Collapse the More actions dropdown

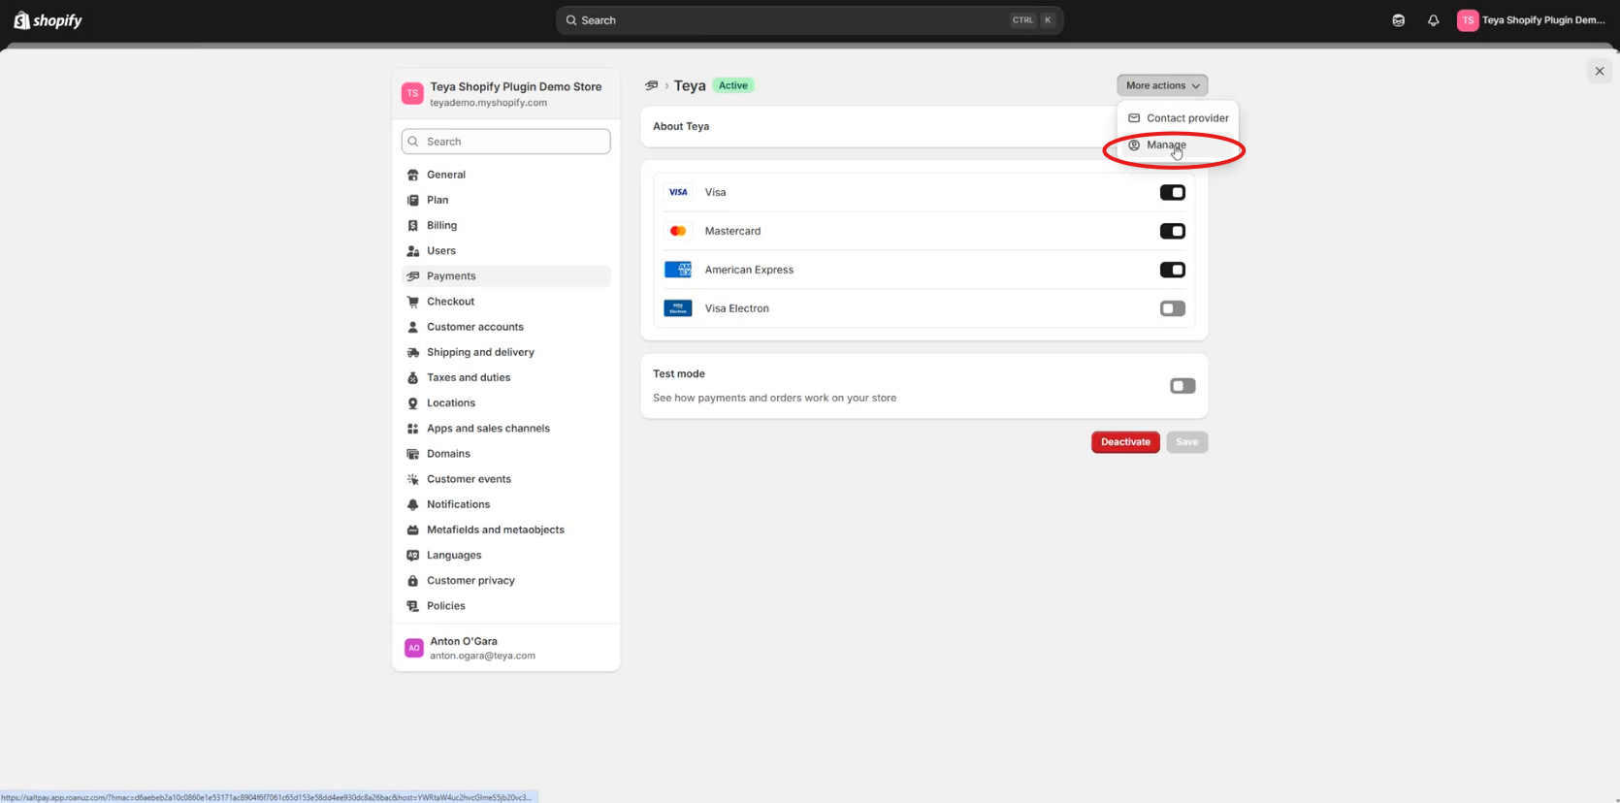1162,85
